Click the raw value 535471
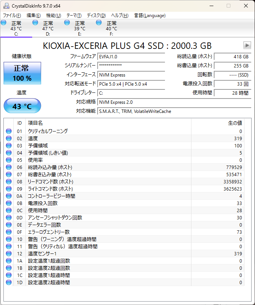This screenshot has width=255, height=305. pos(234,175)
